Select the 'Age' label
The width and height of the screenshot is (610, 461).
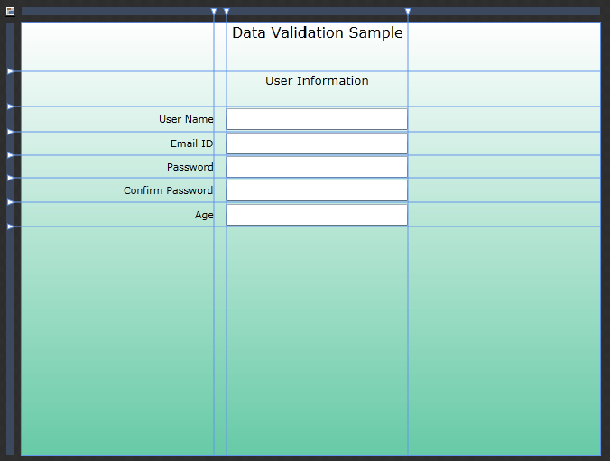coord(204,215)
